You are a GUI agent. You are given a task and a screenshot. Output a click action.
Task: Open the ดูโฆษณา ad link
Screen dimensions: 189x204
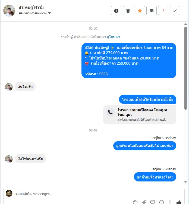pos(114,37)
